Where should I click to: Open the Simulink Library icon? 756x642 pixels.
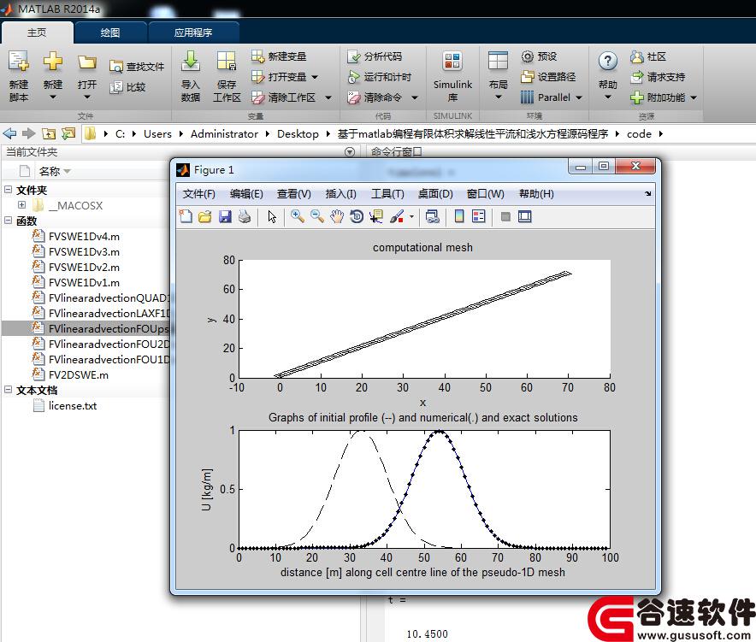[452, 62]
